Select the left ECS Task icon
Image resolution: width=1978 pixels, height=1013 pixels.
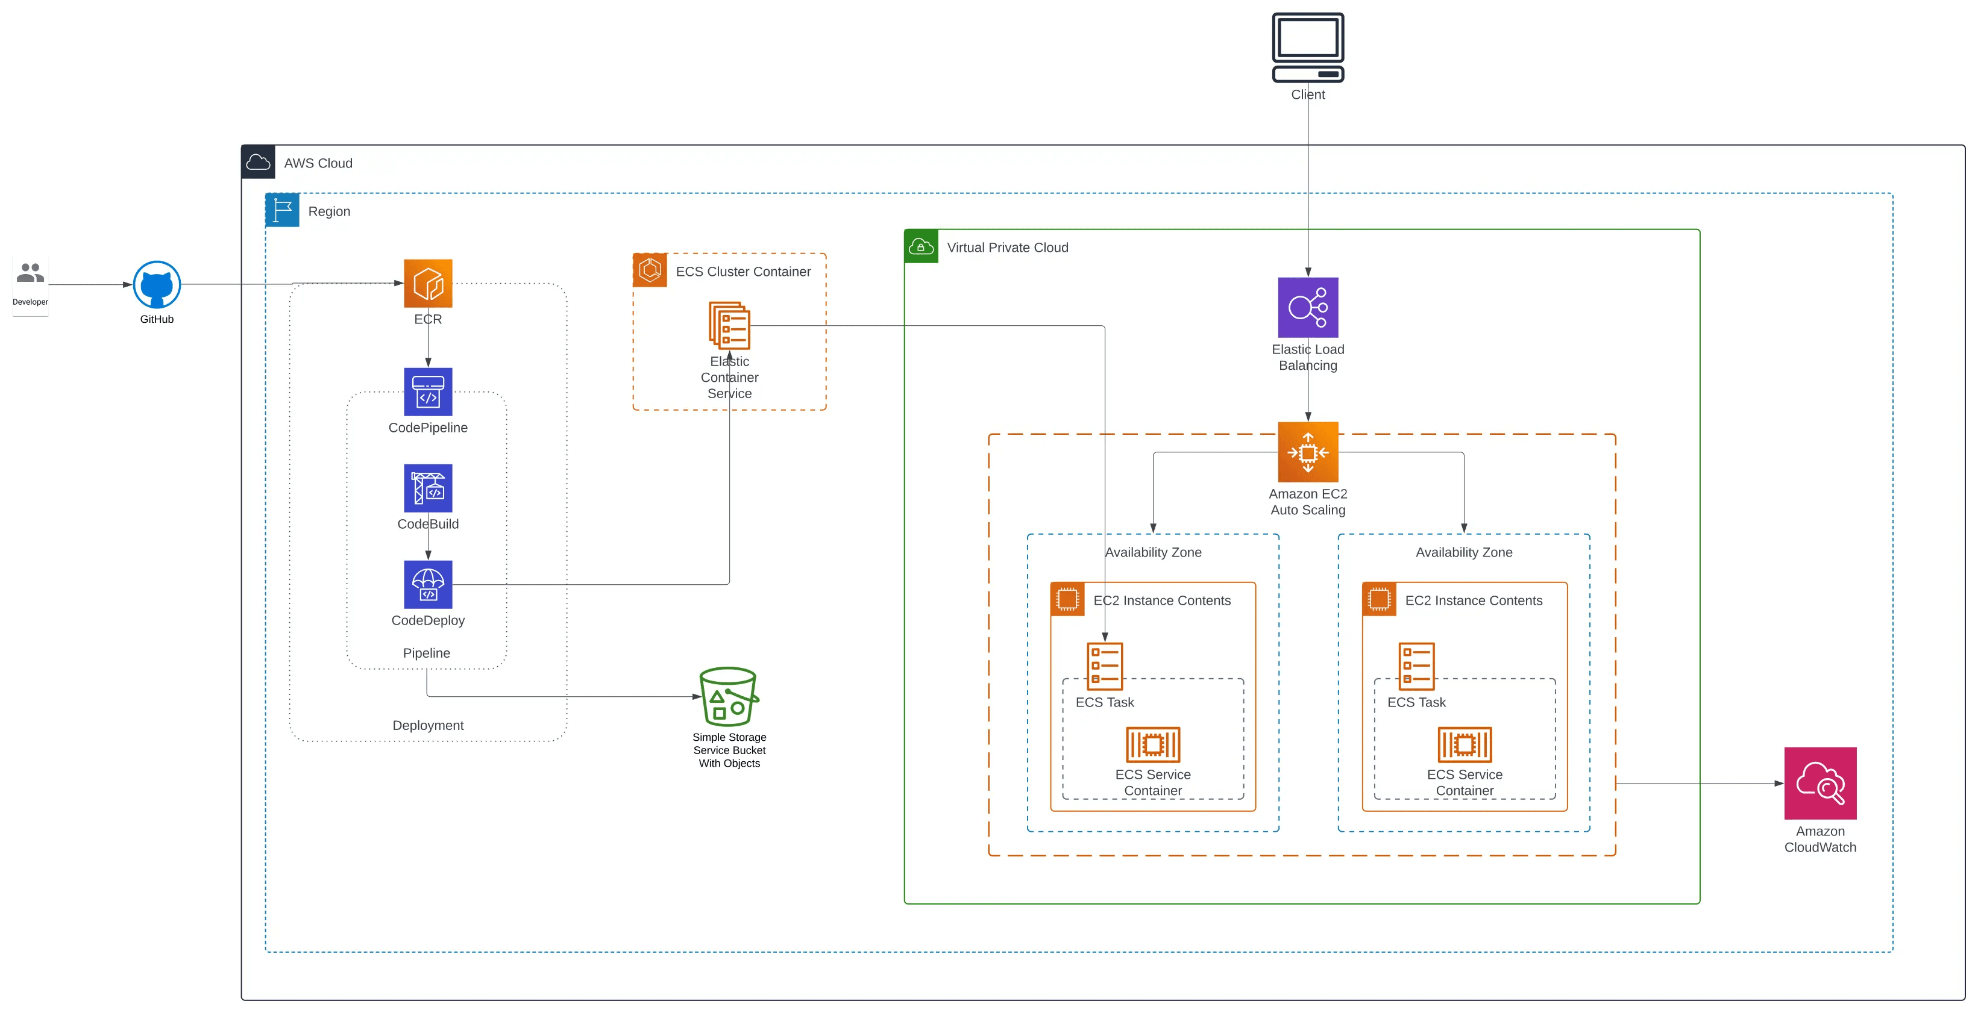[x=1105, y=666]
